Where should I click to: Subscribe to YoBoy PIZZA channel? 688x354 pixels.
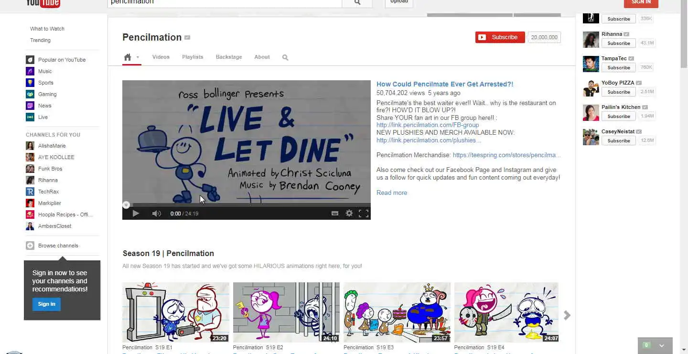(619, 92)
